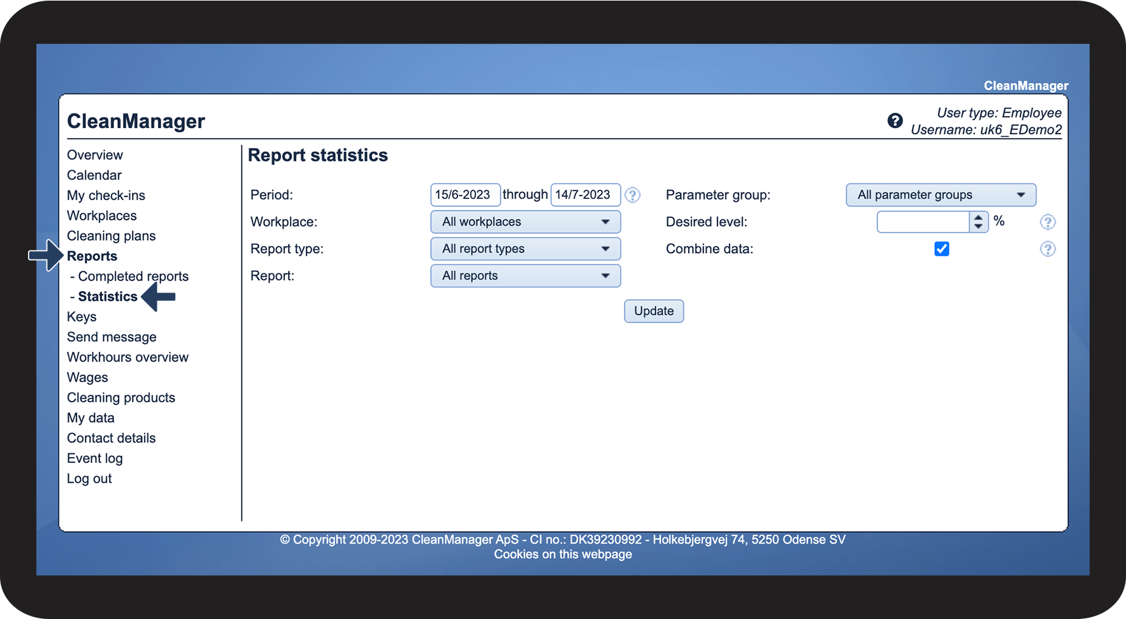Click the Period help question mark icon
Viewport: 1126px width, 619px height.
632,195
